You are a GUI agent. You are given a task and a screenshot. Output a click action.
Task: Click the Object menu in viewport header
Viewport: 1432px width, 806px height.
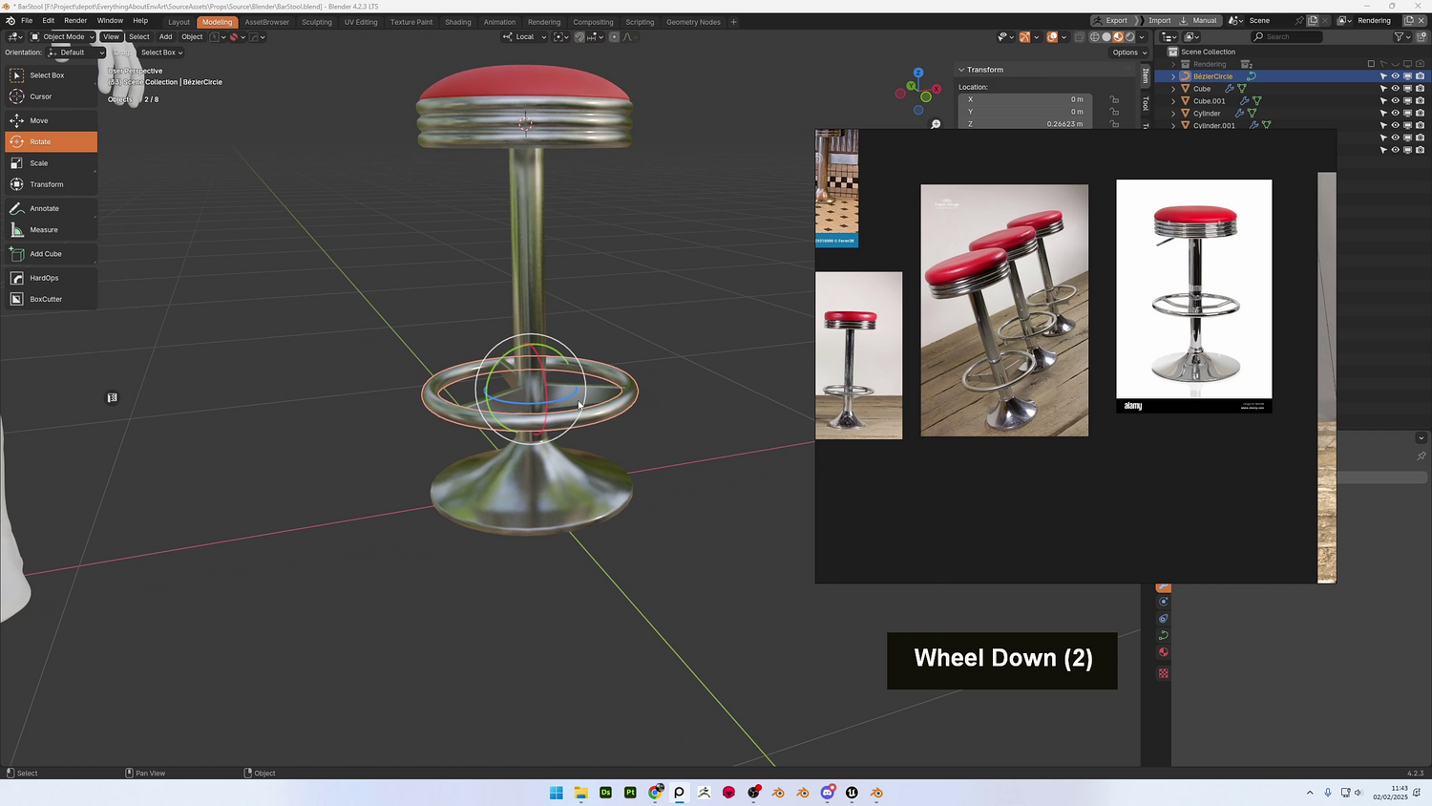(x=192, y=37)
